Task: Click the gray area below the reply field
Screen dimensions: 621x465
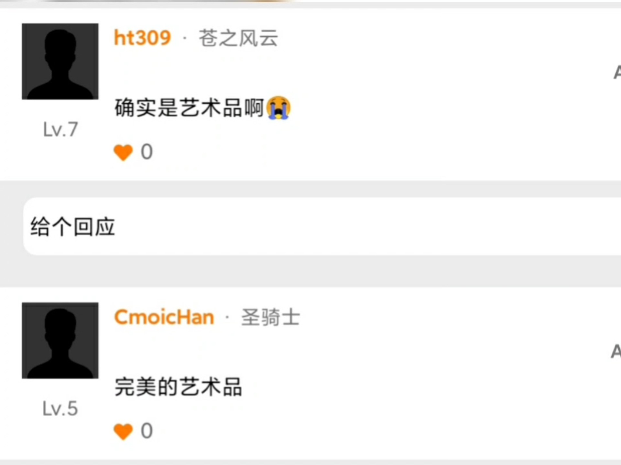Action: 310,271
